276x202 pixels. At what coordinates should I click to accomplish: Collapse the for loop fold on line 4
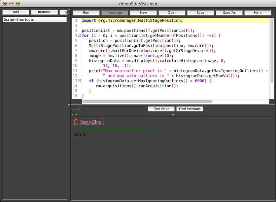click(79, 36)
